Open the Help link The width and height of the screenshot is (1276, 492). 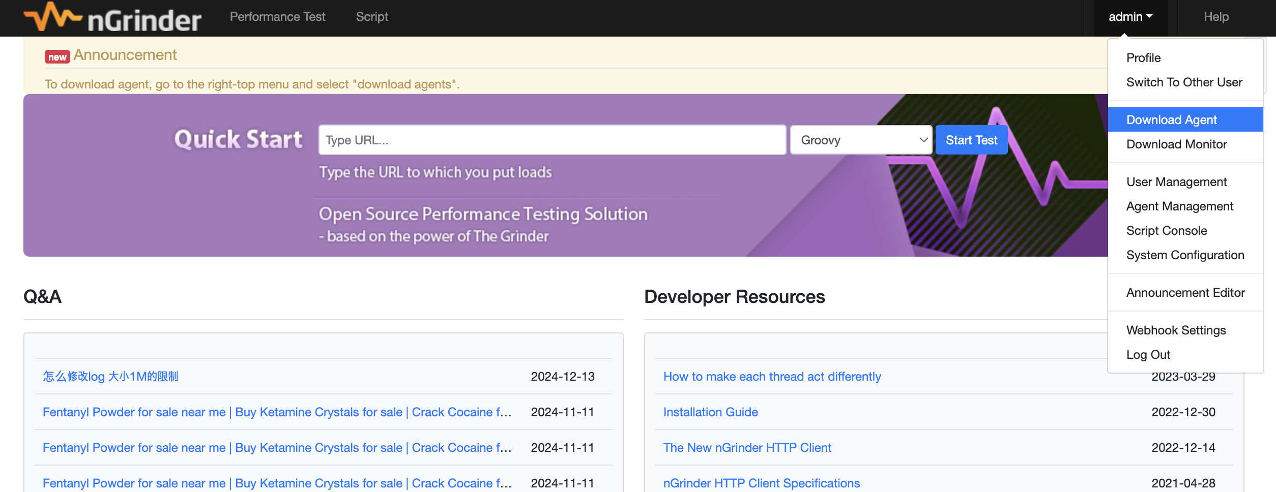(x=1216, y=17)
